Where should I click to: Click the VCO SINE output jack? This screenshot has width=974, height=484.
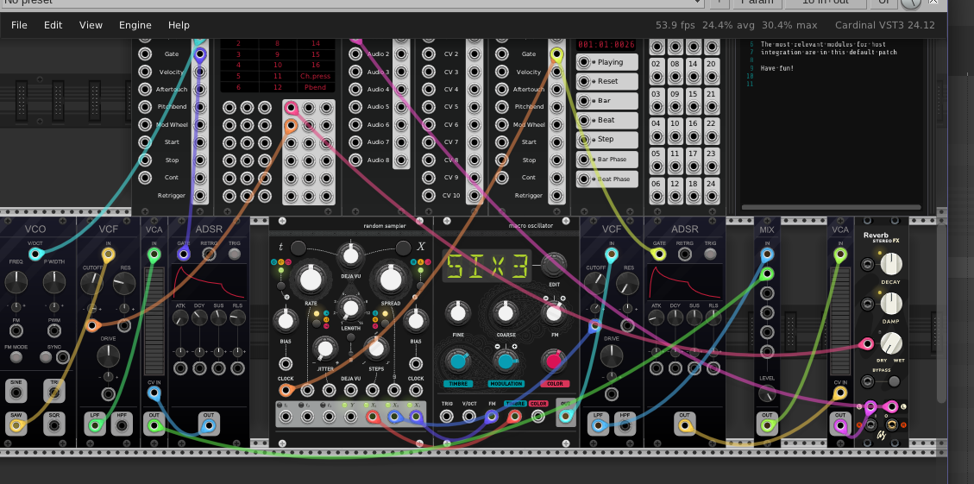tap(16, 393)
